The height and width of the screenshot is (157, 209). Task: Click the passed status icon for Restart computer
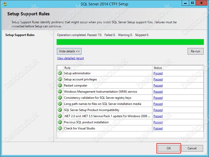pos(60,86)
